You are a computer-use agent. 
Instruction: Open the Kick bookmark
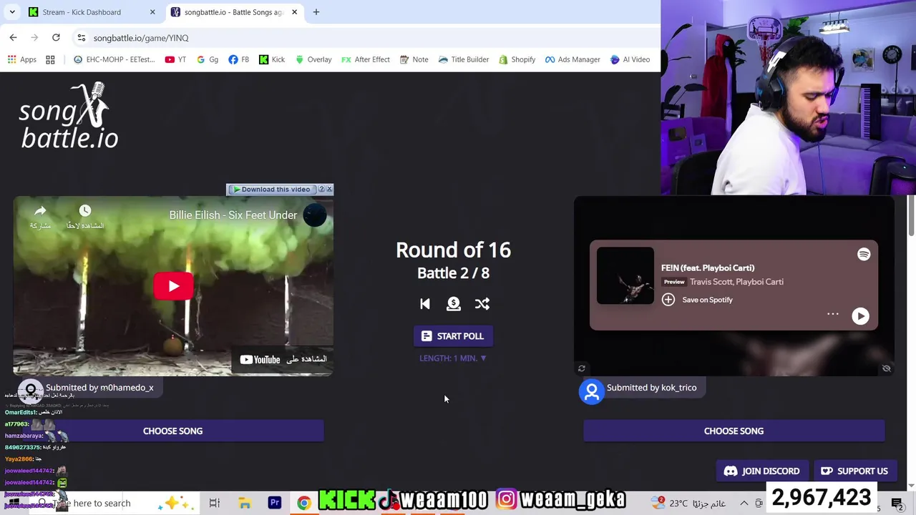point(272,59)
